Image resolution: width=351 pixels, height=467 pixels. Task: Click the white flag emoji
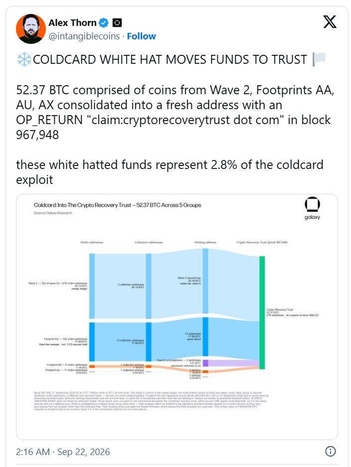(x=319, y=59)
